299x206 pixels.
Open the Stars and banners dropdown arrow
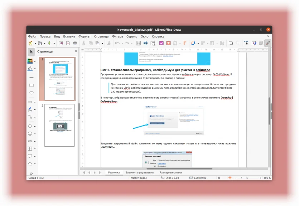(x=35, y=164)
